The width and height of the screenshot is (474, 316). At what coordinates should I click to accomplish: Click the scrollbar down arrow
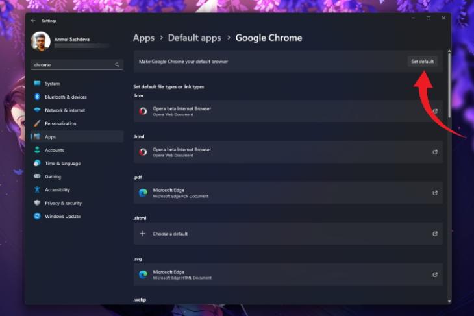pos(449,301)
